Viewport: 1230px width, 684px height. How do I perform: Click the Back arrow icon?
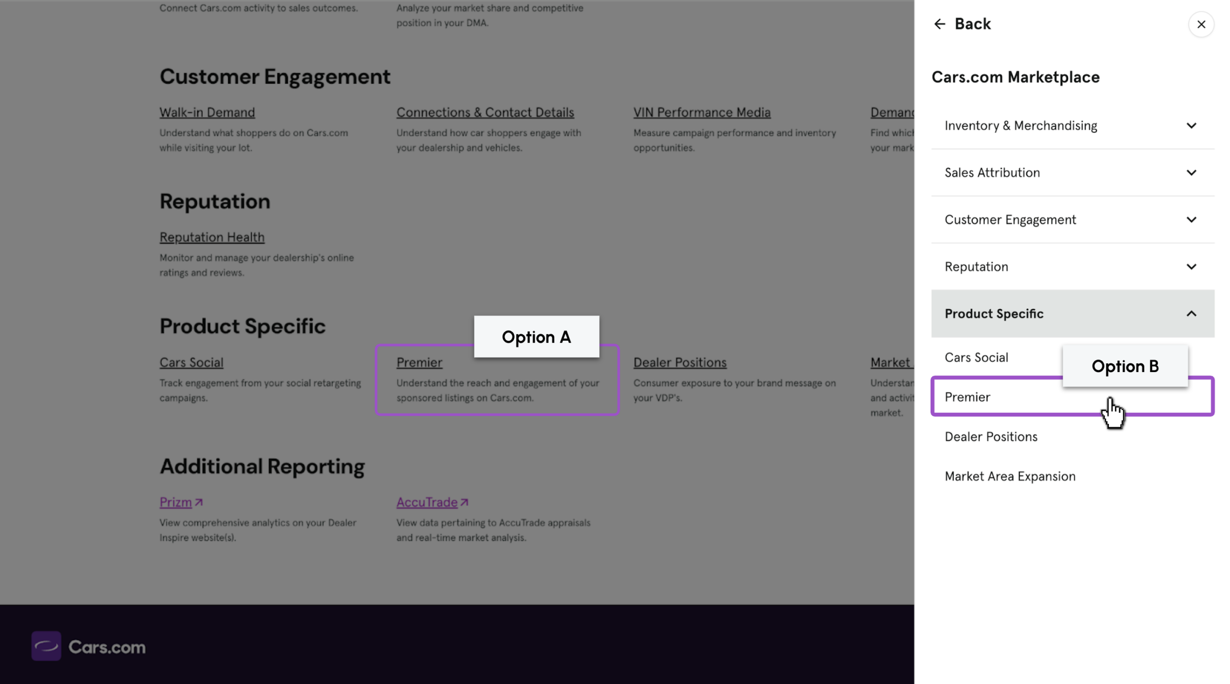tap(939, 24)
